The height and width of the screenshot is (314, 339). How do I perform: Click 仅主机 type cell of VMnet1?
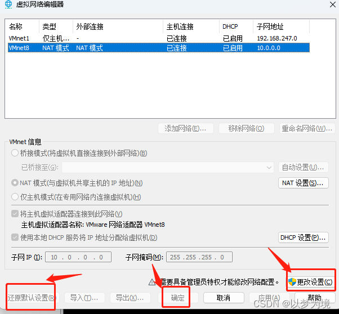pyautogui.click(x=56, y=38)
